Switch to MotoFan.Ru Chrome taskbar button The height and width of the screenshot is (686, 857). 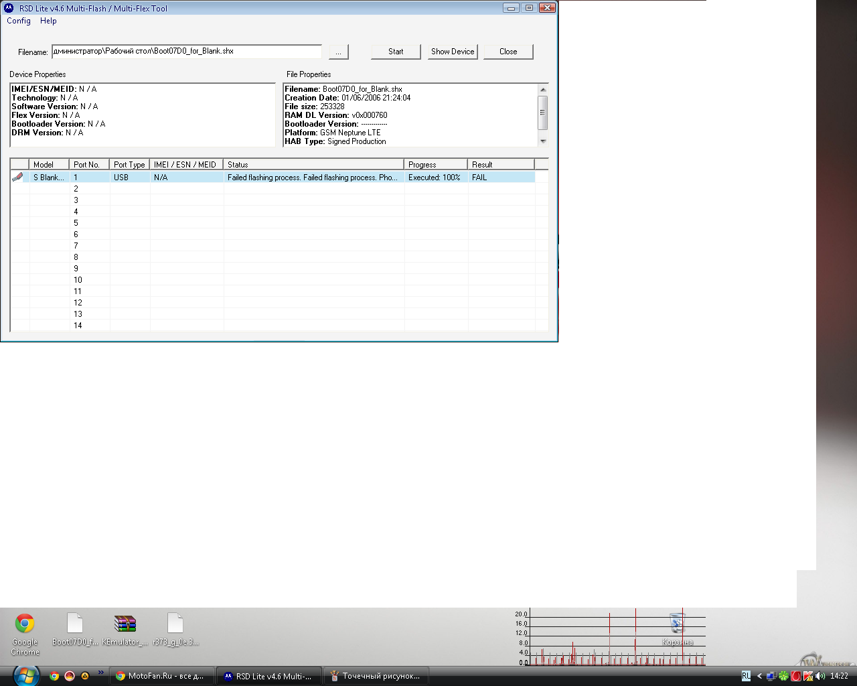(162, 676)
